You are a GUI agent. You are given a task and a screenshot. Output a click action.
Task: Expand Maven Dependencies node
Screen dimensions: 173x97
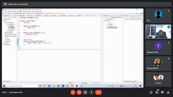click(4, 36)
